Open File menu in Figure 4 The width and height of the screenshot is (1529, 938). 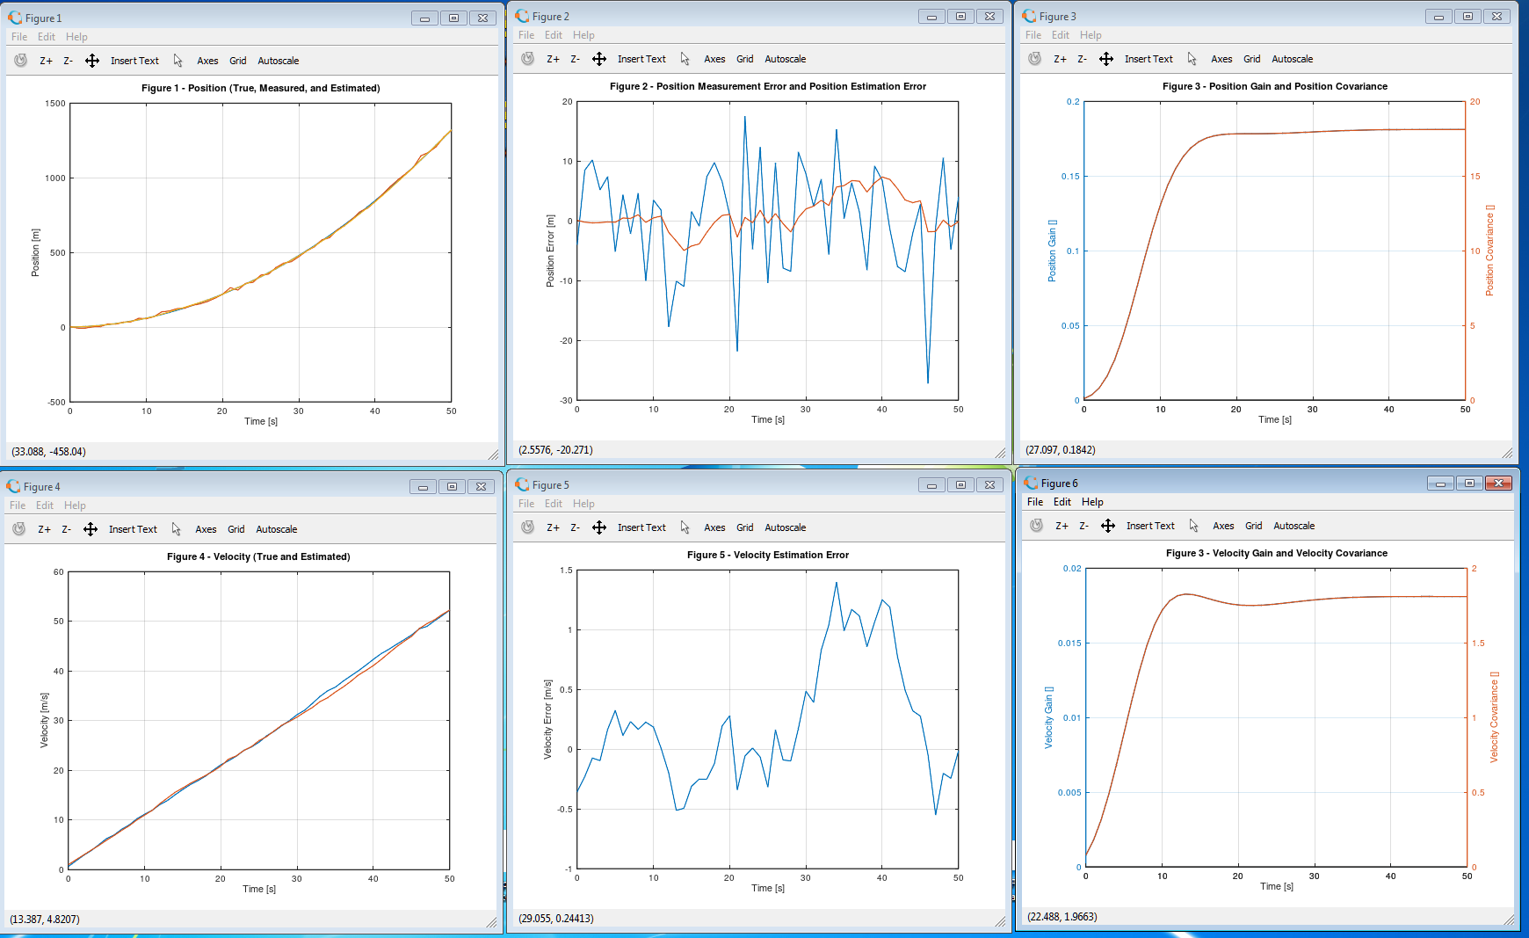tap(18, 505)
